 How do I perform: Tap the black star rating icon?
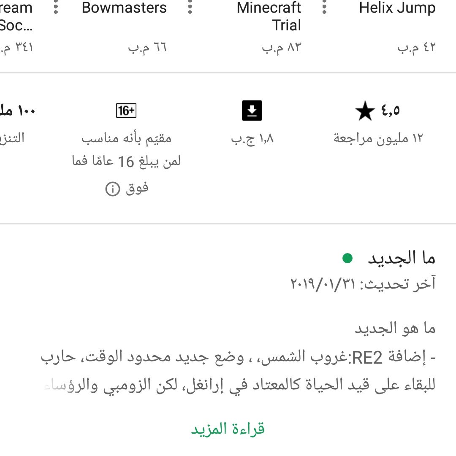365,111
